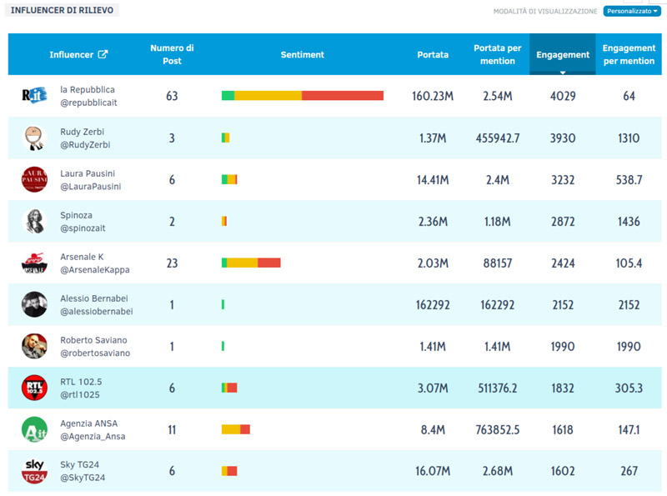
Task: Click Laura Pausini engagement per mention 538.7
Action: pyautogui.click(x=629, y=180)
